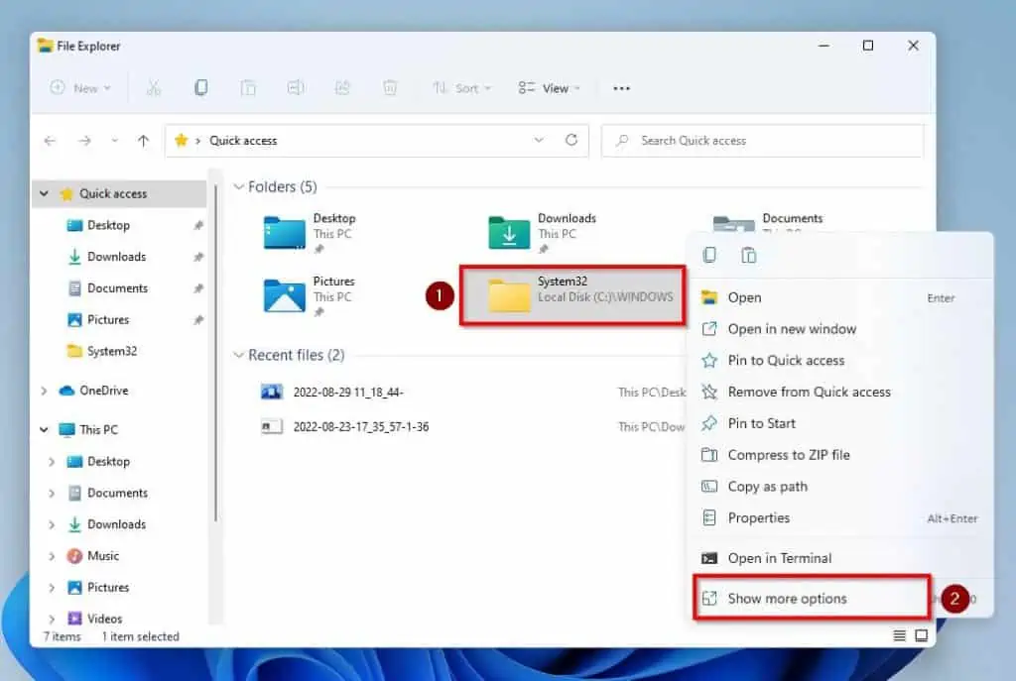Go up one level with the up arrow
This screenshot has width=1016, height=681.
click(x=143, y=141)
